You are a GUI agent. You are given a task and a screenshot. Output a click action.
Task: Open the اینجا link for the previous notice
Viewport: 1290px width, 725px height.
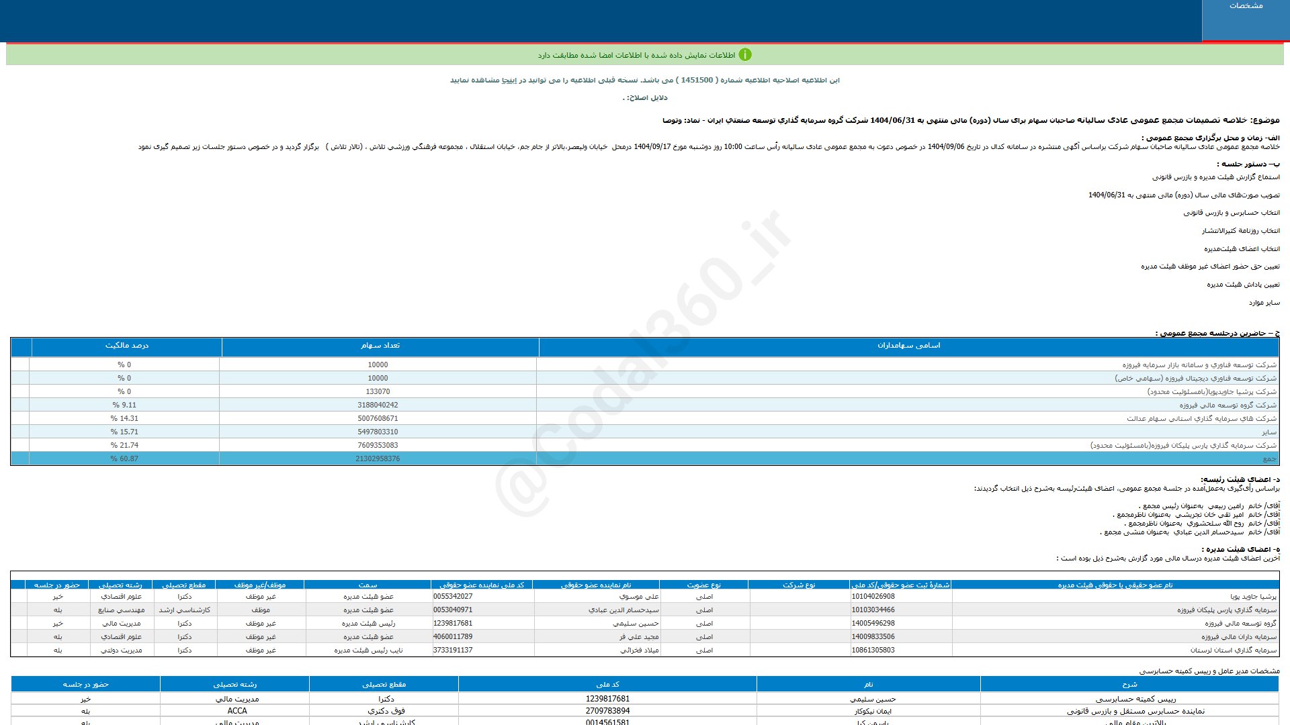click(510, 81)
